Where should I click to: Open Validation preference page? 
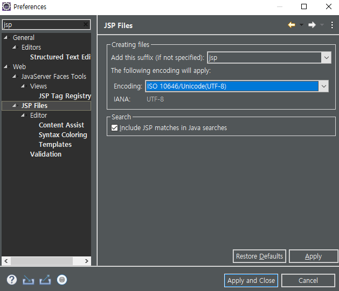pyautogui.click(x=46, y=154)
